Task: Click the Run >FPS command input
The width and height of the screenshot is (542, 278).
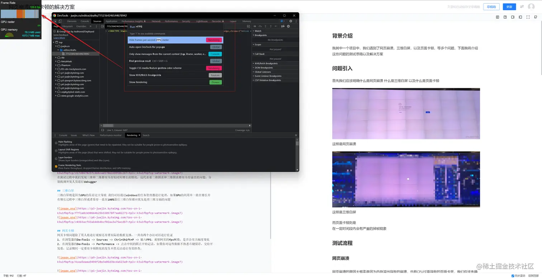Action: click(175, 27)
